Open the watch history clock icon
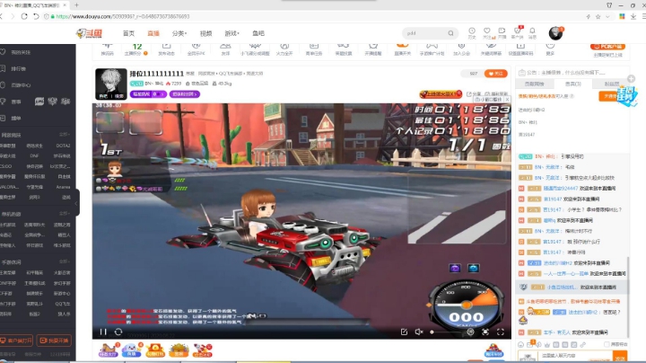This screenshot has height=363, width=646. [472, 32]
